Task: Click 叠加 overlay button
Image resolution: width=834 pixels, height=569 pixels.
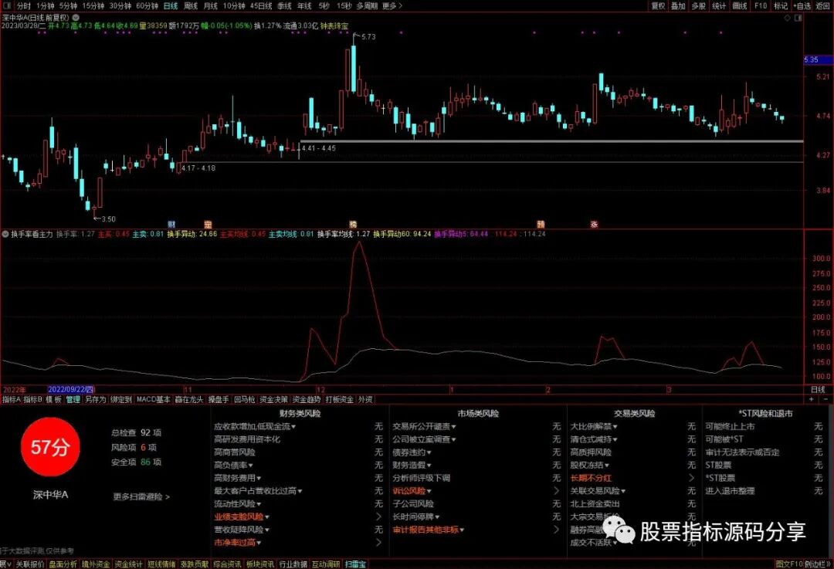Action: [678, 6]
